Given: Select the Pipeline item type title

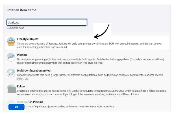Looking at the screenshot, I should tap(22, 55).
